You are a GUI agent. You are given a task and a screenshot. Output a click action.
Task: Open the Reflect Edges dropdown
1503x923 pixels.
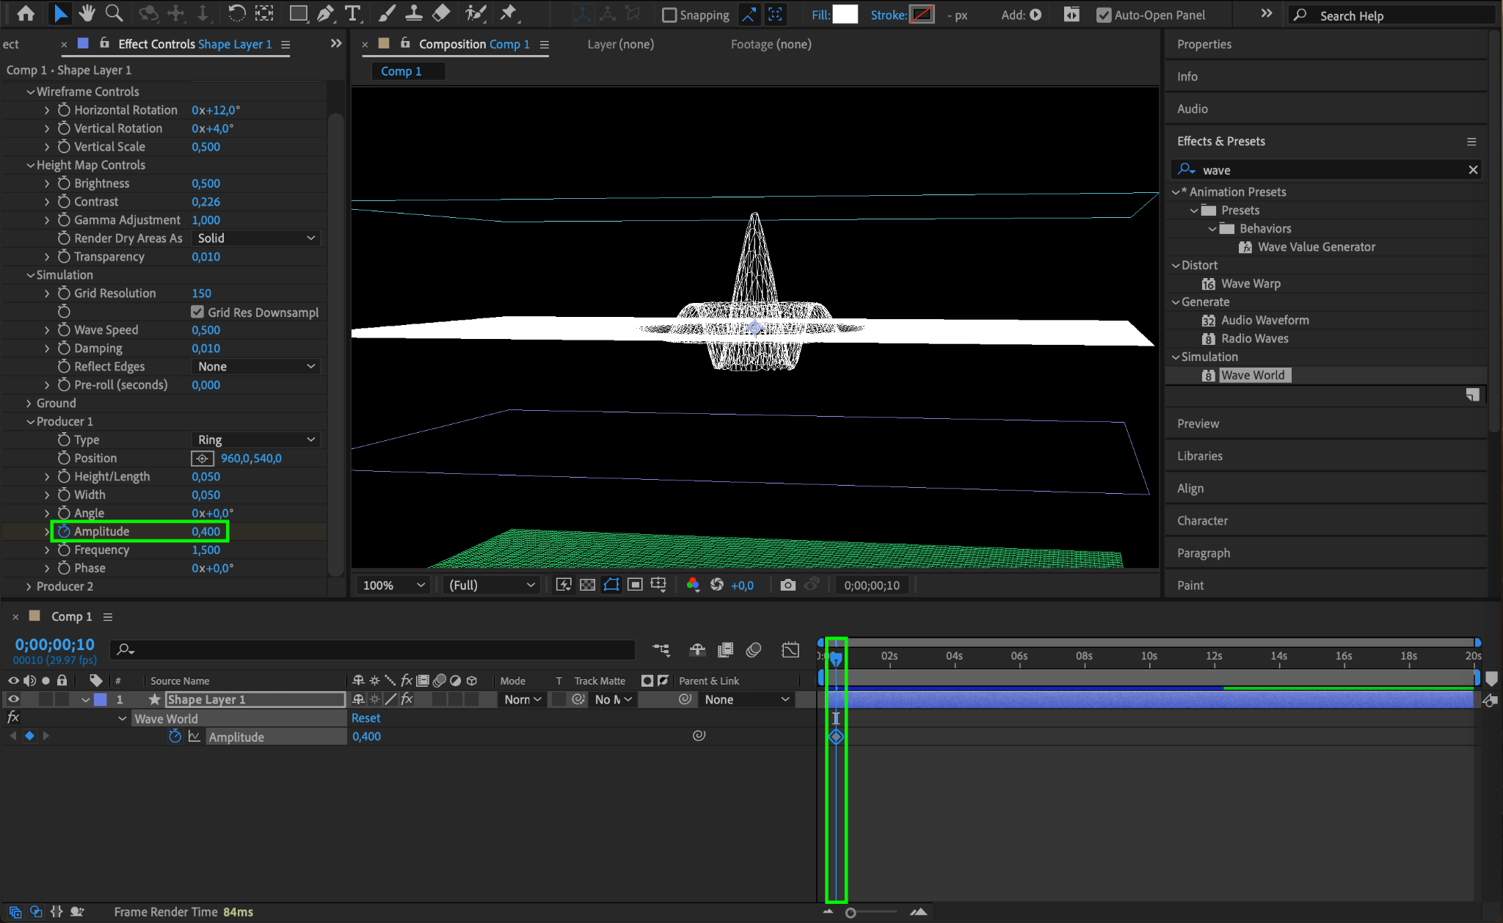click(x=256, y=366)
